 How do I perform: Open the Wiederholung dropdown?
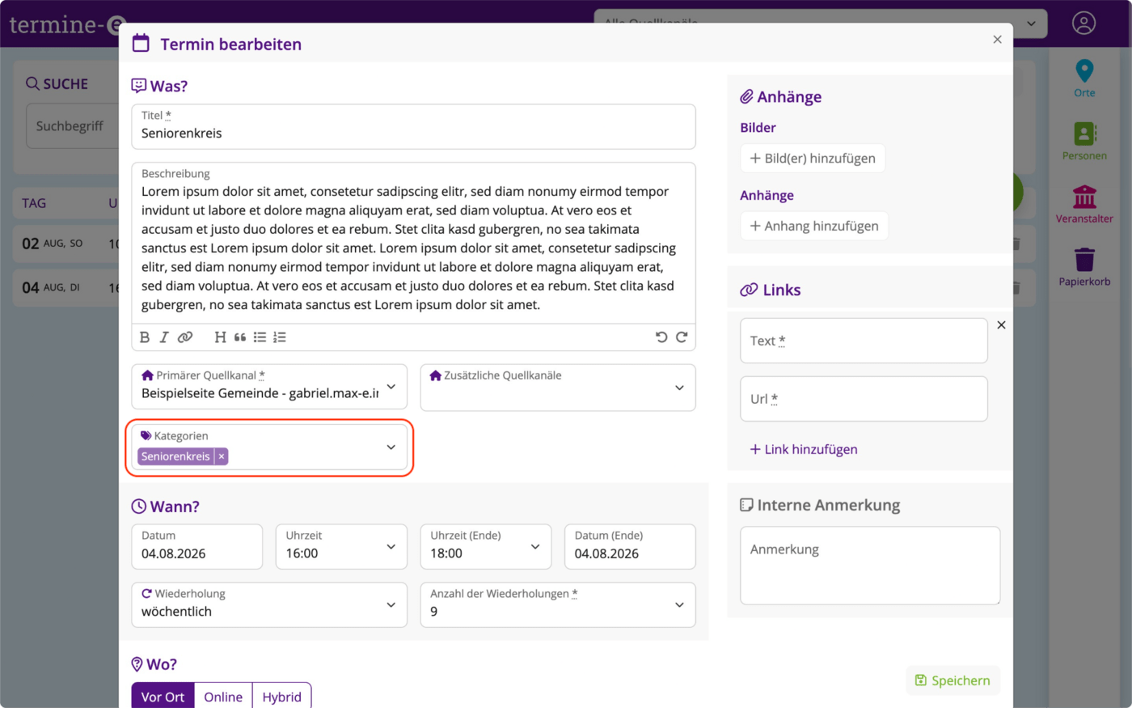[269, 604]
